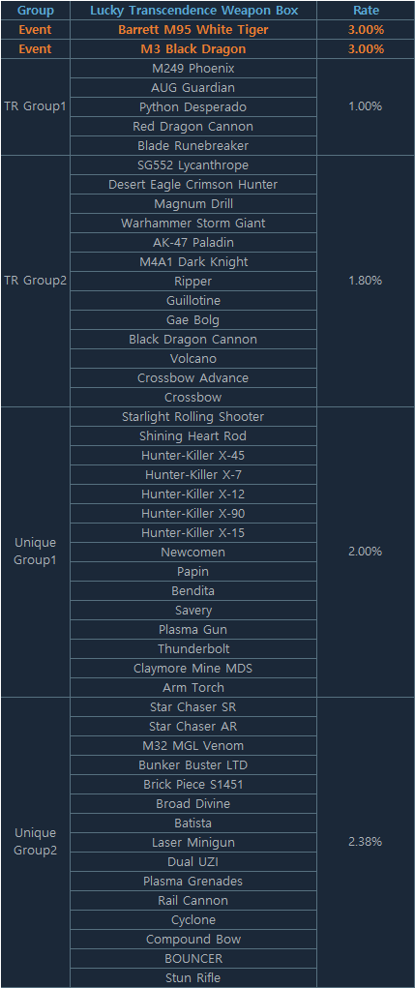Click the Rate column header

(366, 10)
